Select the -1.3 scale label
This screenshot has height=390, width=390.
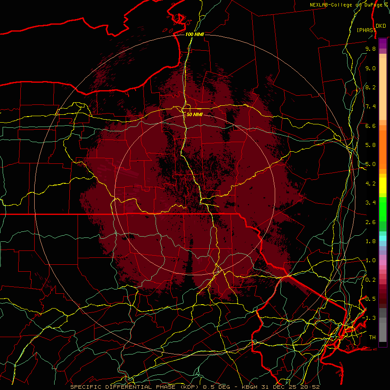(369, 318)
